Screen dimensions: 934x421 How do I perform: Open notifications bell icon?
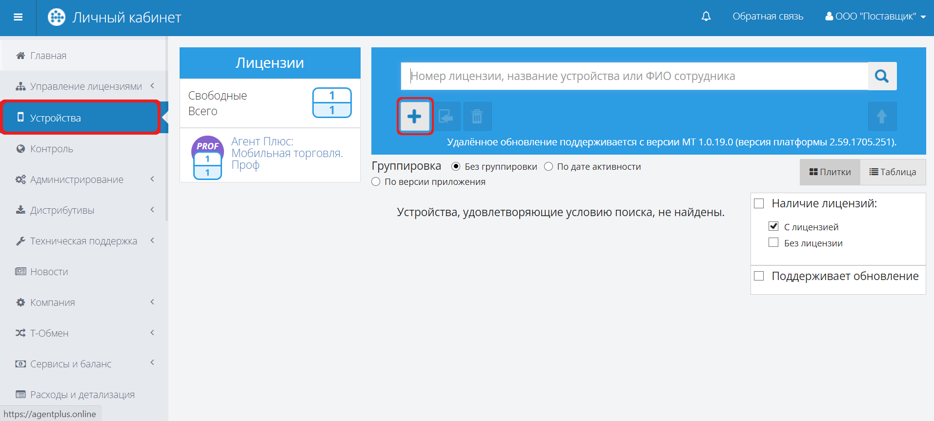pyautogui.click(x=706, y=17)
